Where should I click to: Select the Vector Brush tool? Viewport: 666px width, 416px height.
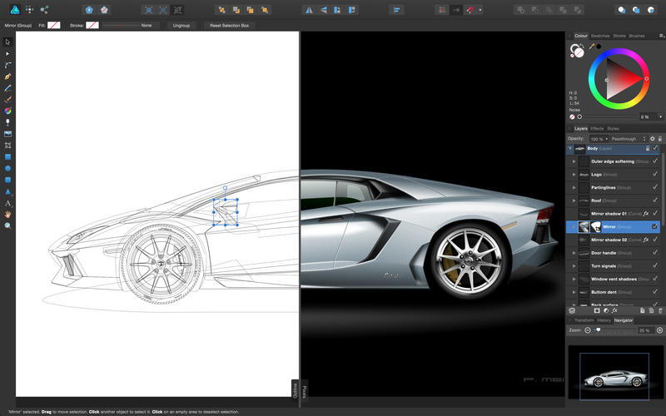pos(7,99)
